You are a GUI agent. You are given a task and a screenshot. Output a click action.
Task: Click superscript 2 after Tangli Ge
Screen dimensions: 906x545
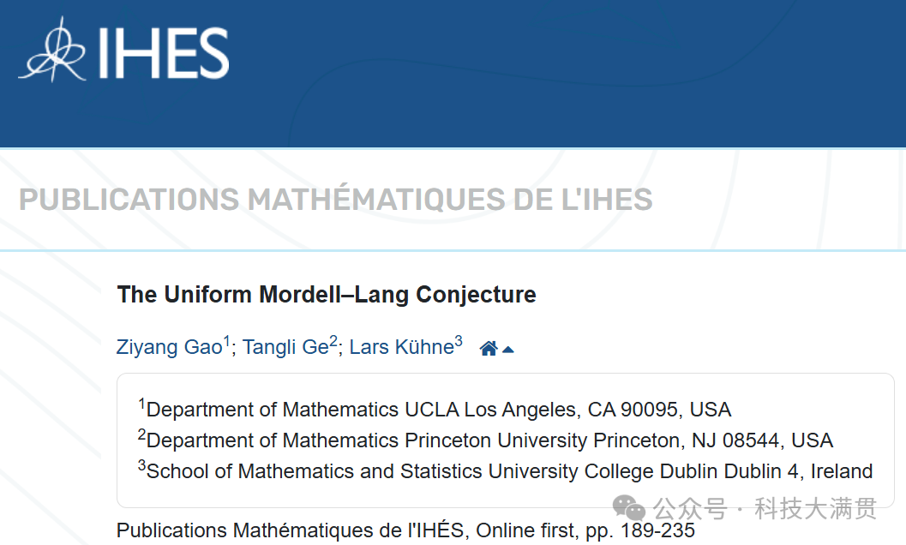pyautogui.click(x=333, y=341)
